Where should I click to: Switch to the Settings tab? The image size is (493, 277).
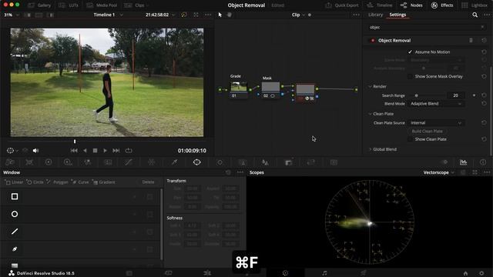pyautogui.click(x=397, y=15)
